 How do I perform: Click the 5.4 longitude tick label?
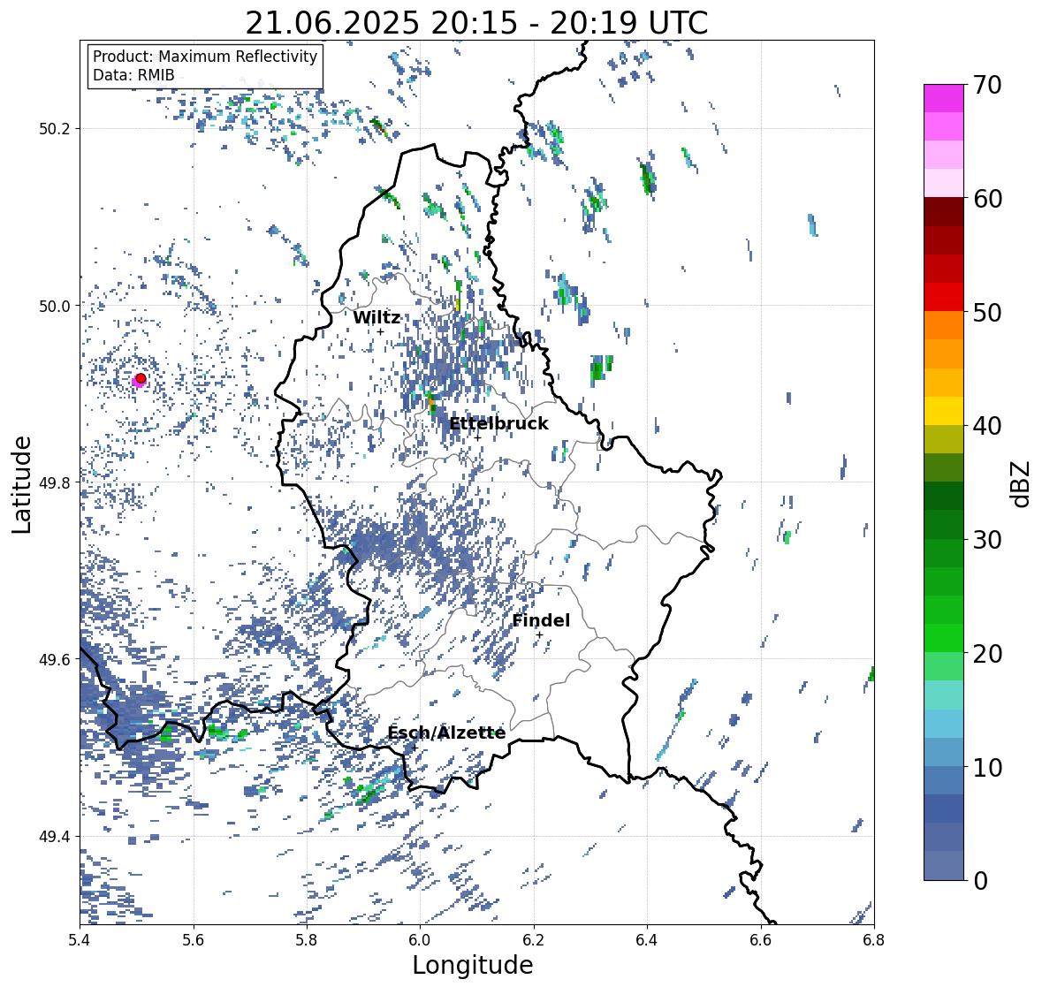79,939
